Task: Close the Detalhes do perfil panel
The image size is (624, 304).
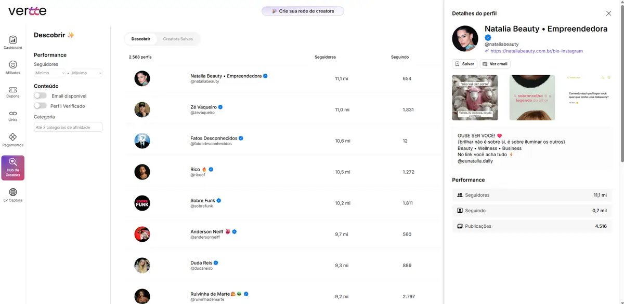Action: (x=608, y=13)
